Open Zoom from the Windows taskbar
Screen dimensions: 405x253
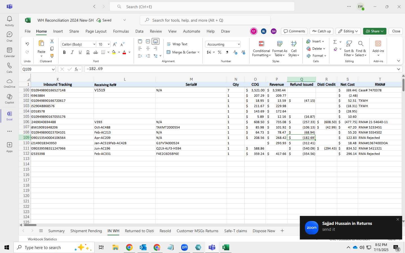coord(184,247)
